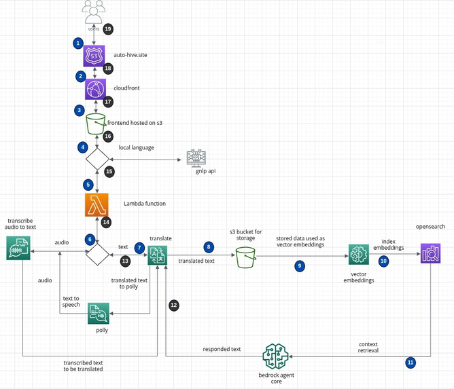Select the blue step 2 marker
Image resolution: width=454 pixels, height=389 pixels.
point(81,77)
